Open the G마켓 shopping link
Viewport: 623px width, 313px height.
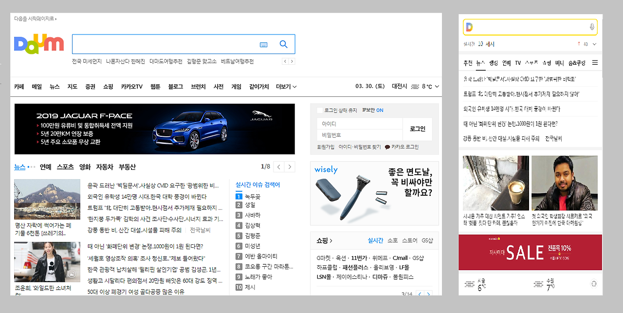324,258
